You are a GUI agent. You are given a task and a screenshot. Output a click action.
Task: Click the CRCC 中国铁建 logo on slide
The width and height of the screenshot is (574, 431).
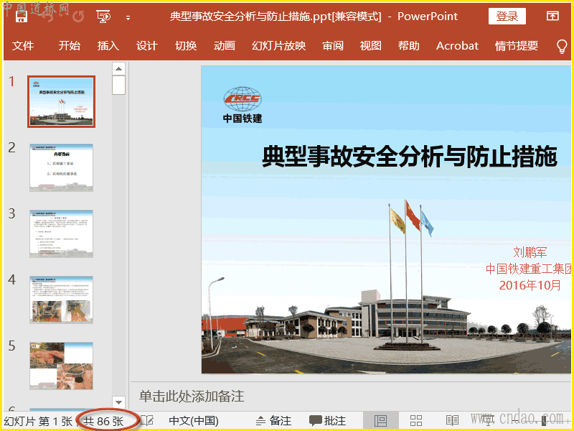[x=243, y=104]
